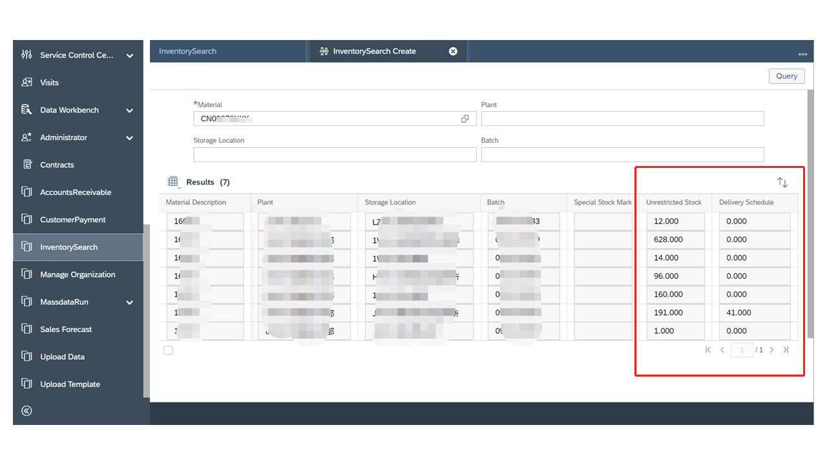The image size is (827, 465).
Task: Expand the Administrator menu
Action: click(x=130, y=138)
